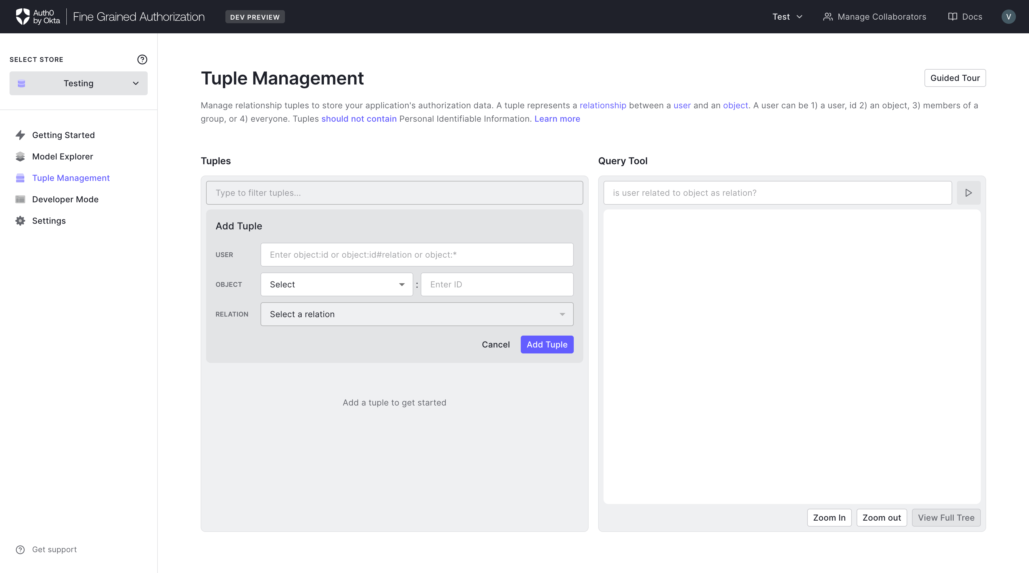The height and width of the screenshot is (573, 1029).
Task: Switch to Developer Mode
Action: pyautogui.click(x=66, y=200)
